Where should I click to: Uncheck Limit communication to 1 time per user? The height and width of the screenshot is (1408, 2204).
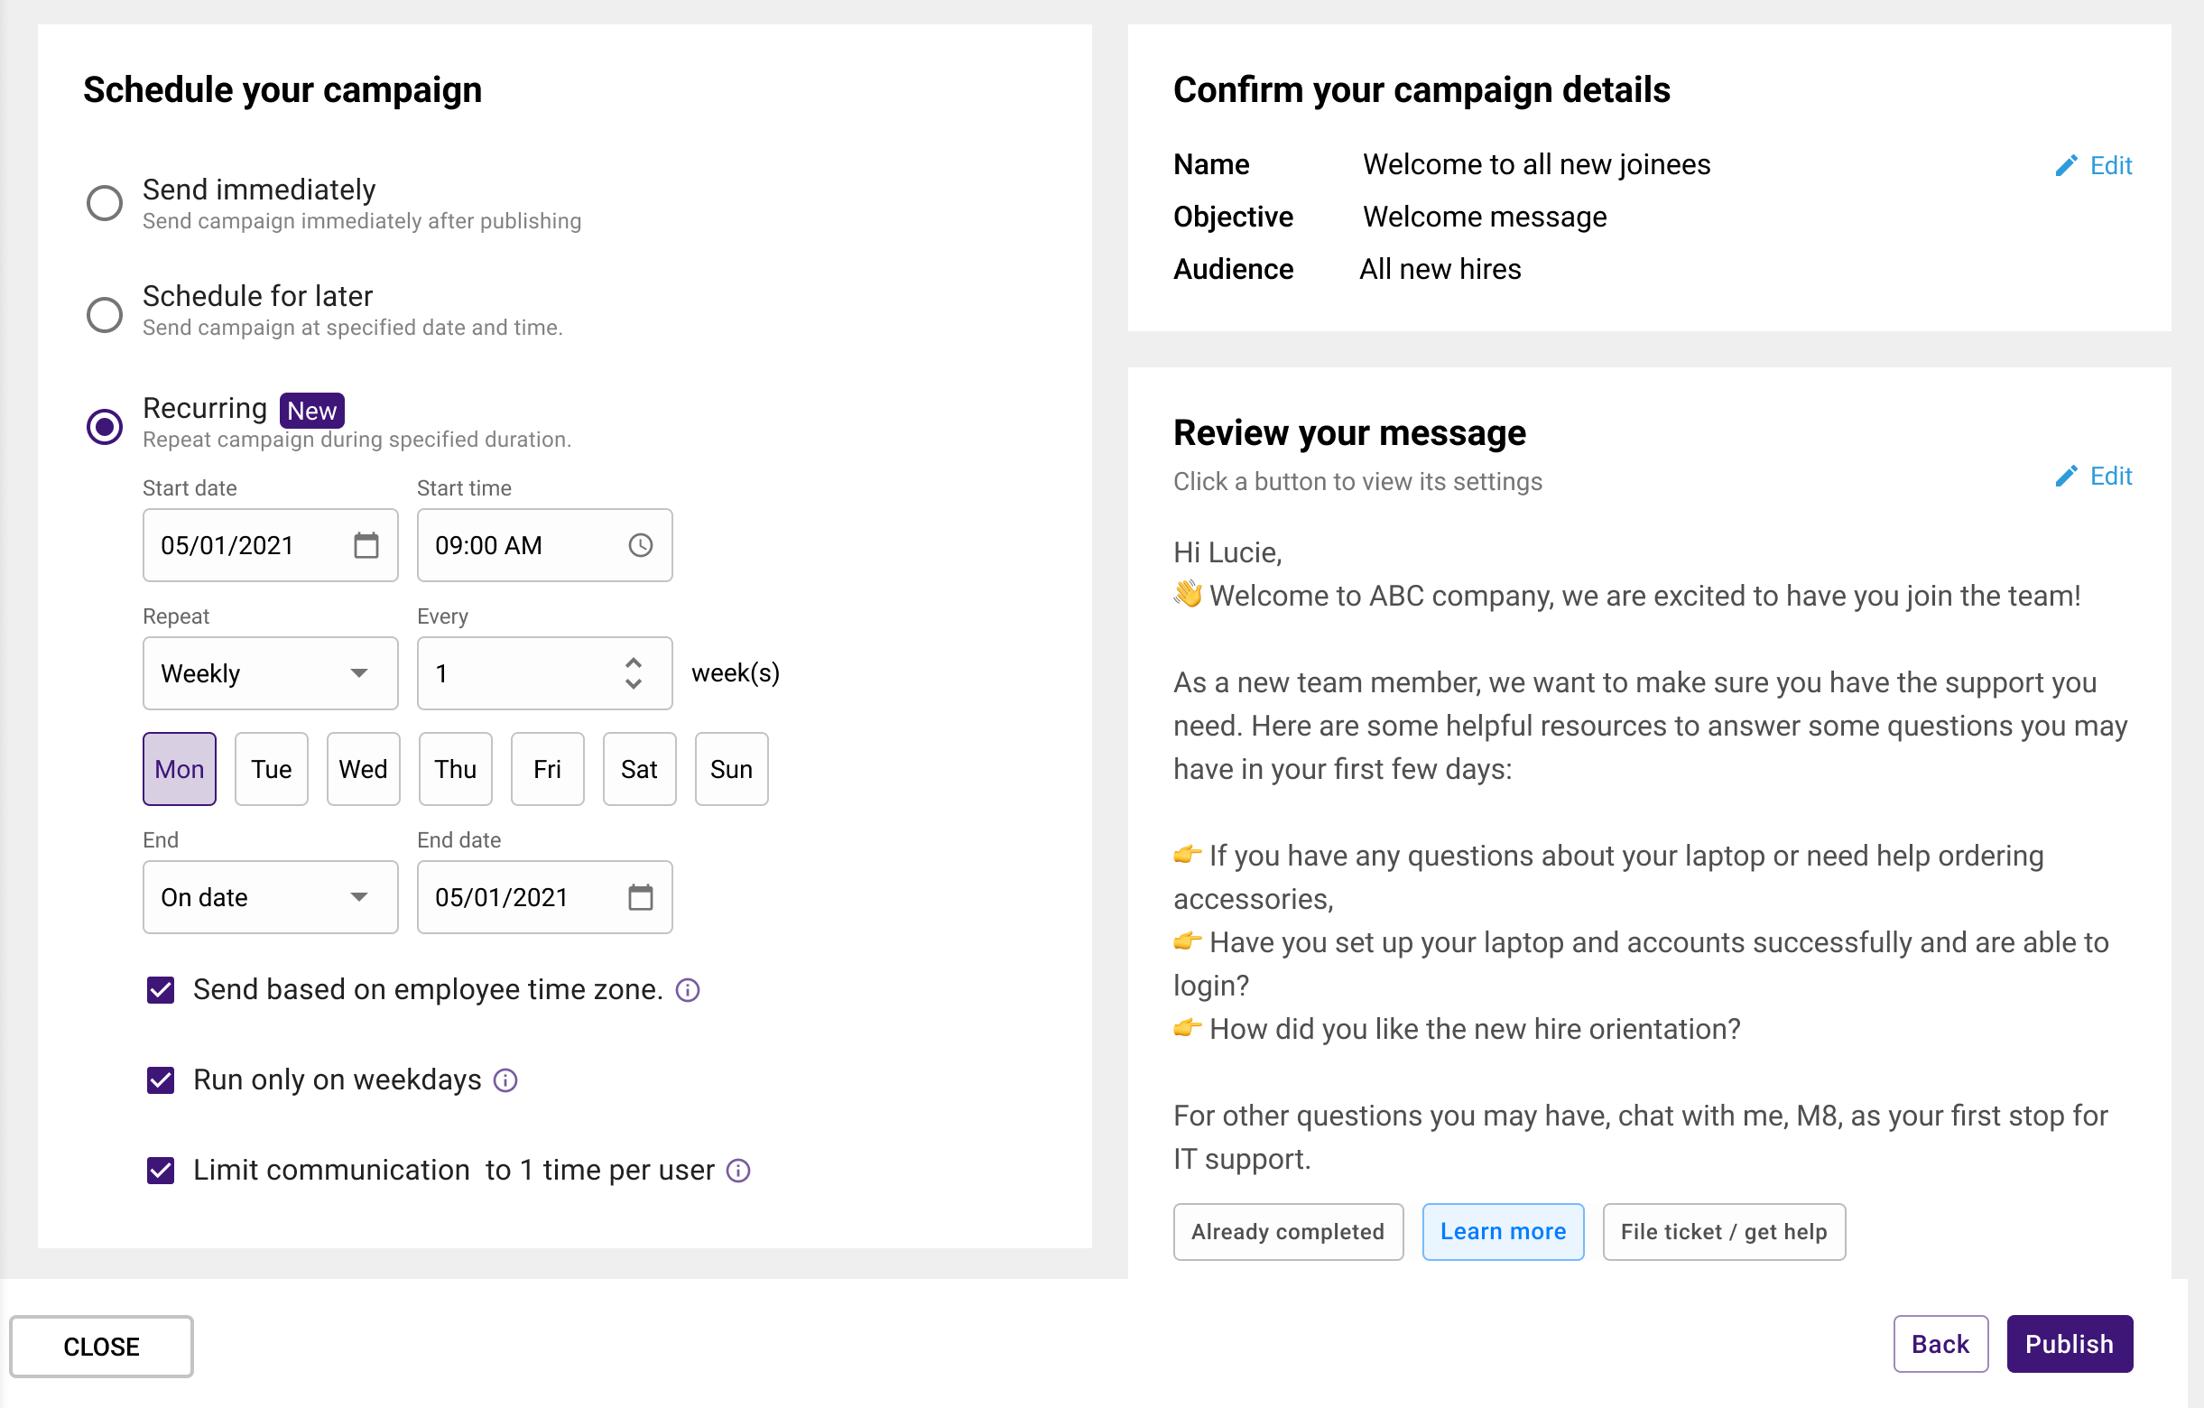click(161, 1170)
